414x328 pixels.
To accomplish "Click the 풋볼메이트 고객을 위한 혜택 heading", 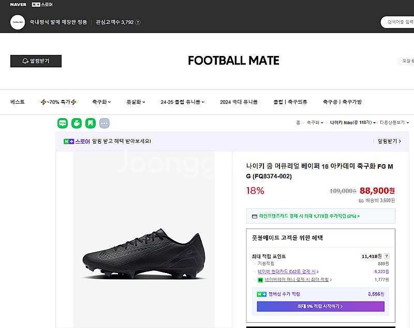I will (287, 238).
